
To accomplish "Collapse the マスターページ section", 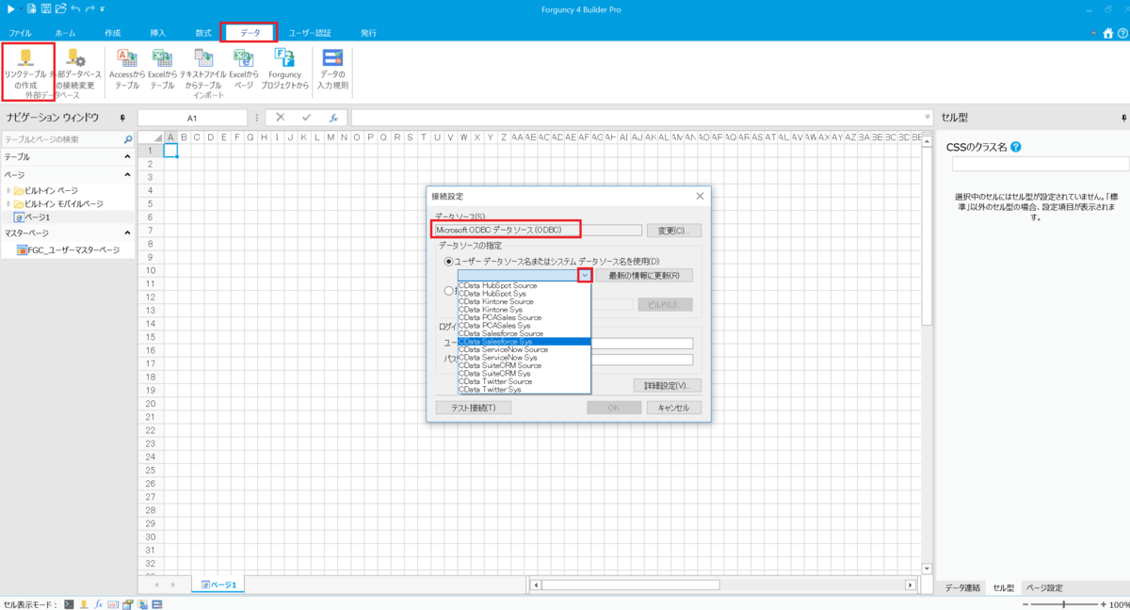I will (127, 233).
